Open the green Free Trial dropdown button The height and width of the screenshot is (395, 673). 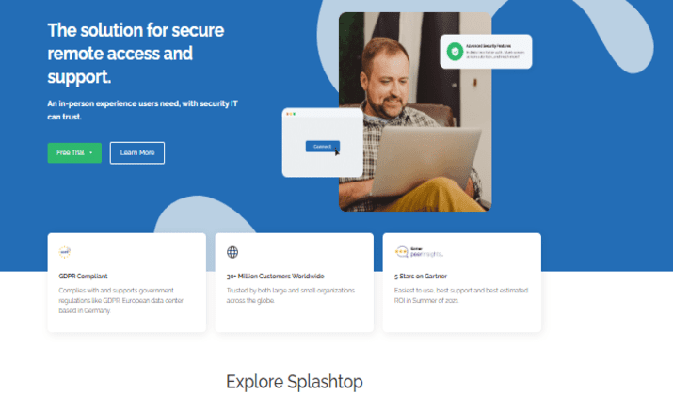(74, 152)
